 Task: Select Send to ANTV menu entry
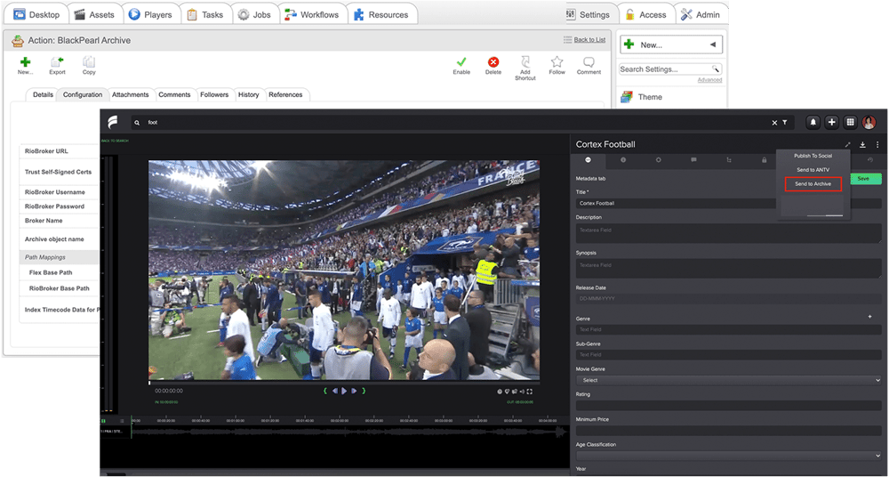click(813, 170)
